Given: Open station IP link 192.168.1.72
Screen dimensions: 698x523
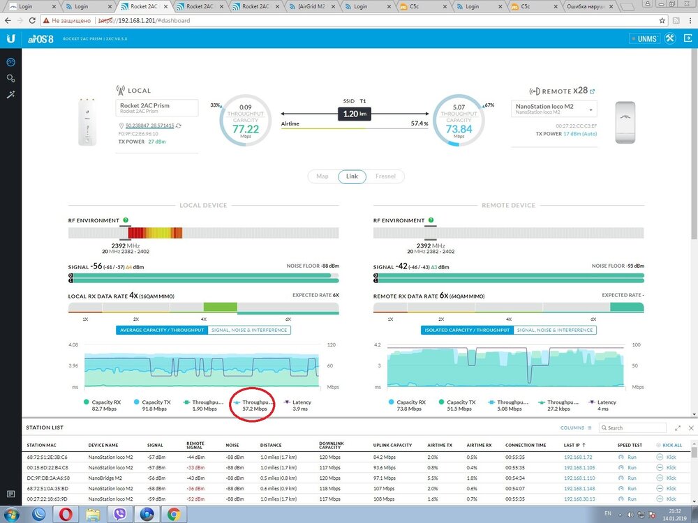Looking at the screenshot, I should click(577, 457).
